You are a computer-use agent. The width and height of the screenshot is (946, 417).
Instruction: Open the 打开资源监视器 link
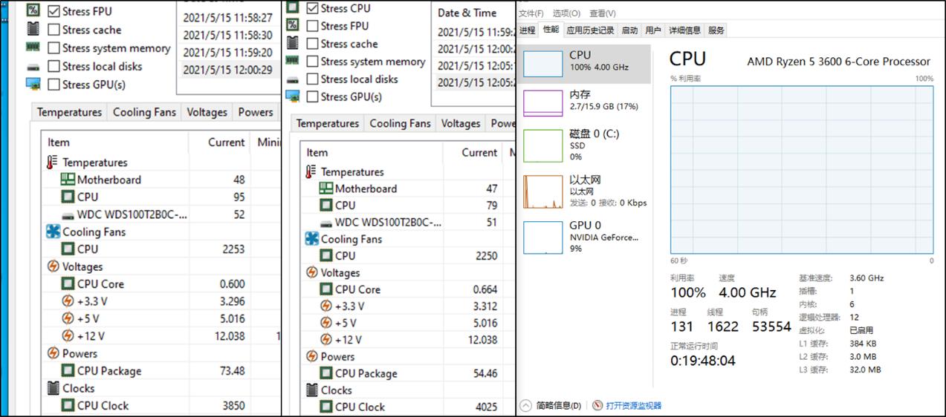[633, 406]
